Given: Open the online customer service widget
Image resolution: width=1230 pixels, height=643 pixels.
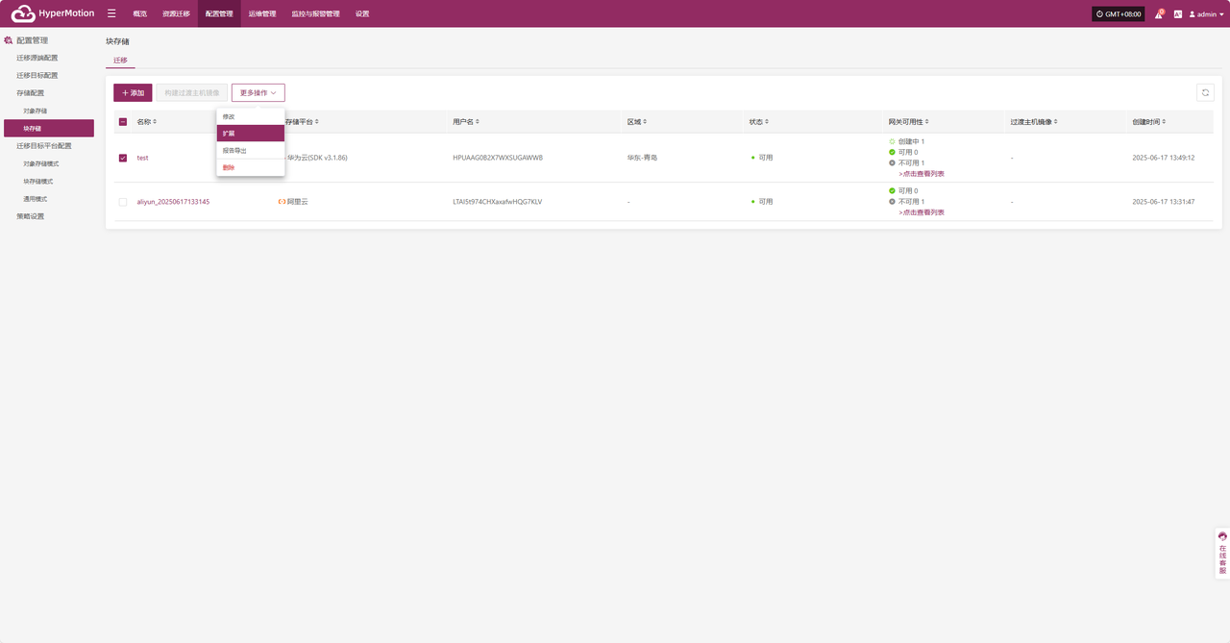Looking at the screenshot, I should [1222, 553].
